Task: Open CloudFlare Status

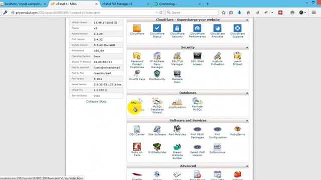Action: pyautogui.click(x=157, y=31)
